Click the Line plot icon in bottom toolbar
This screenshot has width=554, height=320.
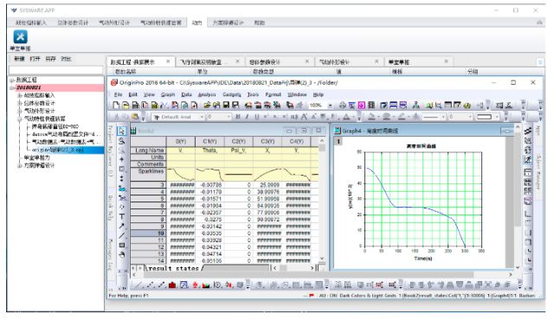[137, 285]
